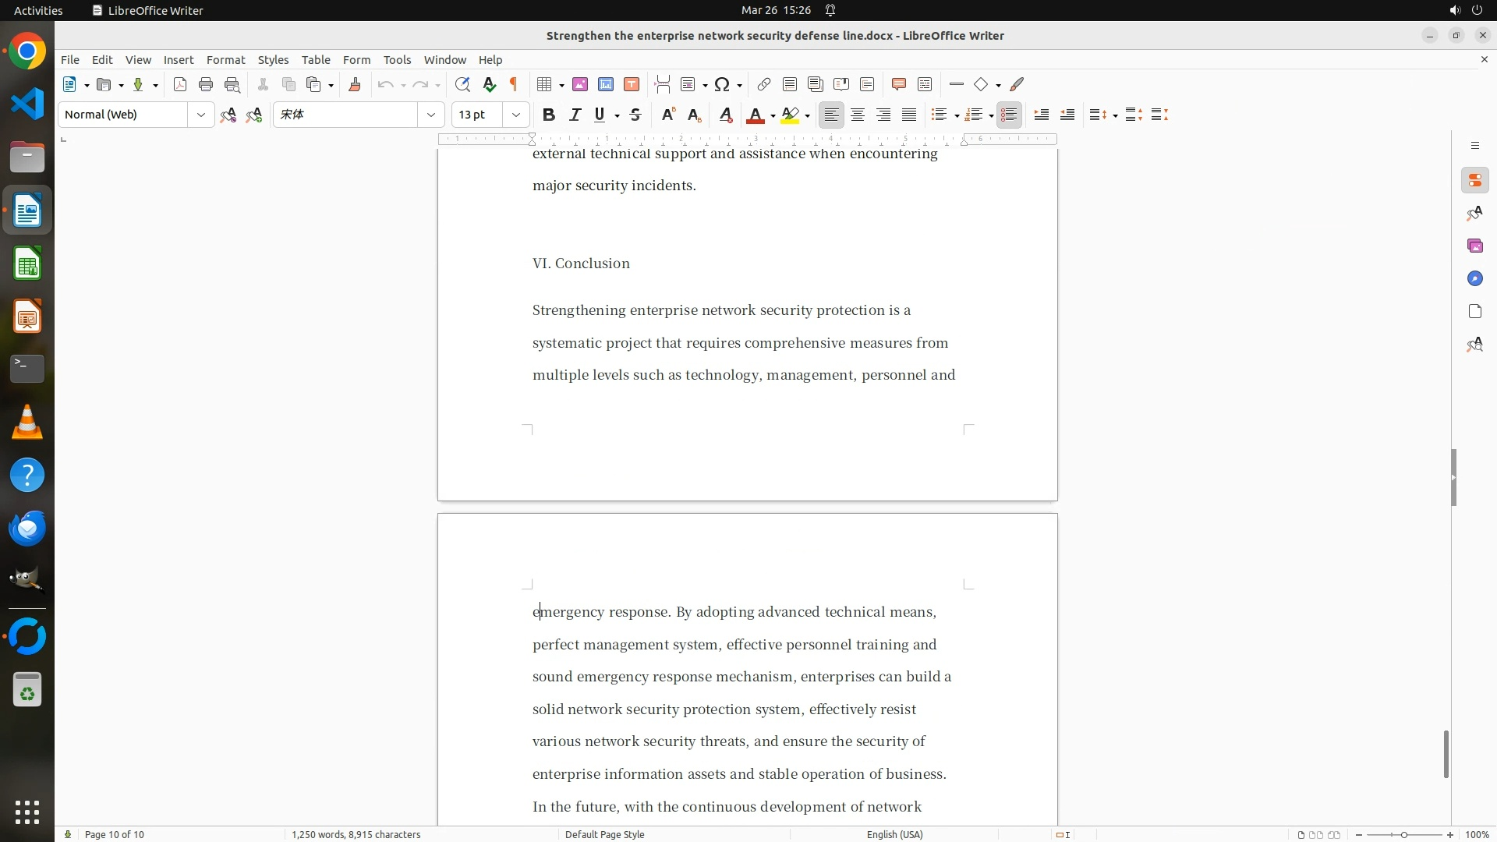Image resolution: width=1497 pixels, height=842 pixels.
Task: Open the sidebar Gallery panel
Action: point(1474,246)
